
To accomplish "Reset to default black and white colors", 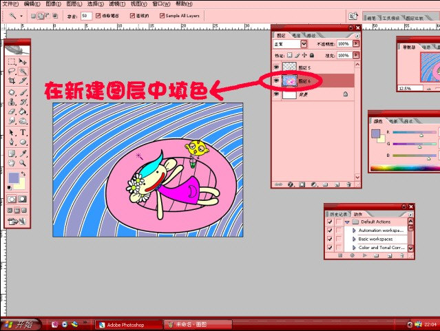I will [x=9, y=187].
